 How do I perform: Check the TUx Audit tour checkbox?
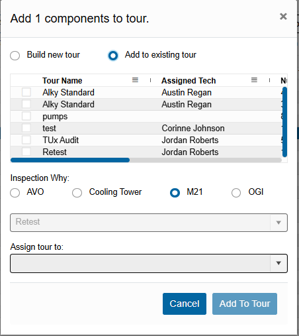coord(26,140)
